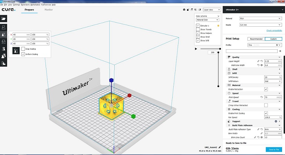Play the layer view simulation

tap(196, 49)
